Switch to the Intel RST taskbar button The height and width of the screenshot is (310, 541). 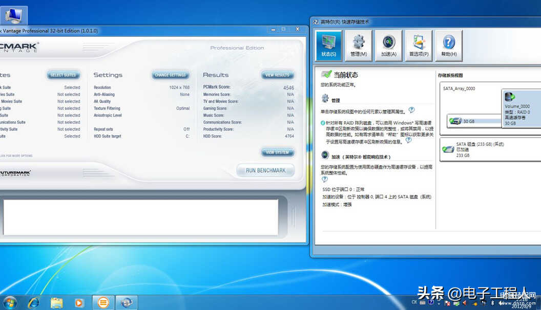(126, 303)
